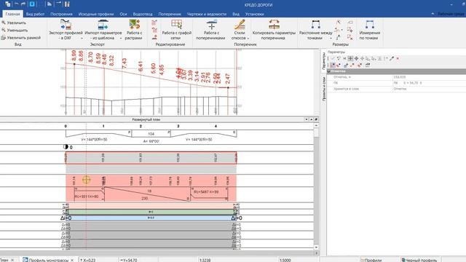Open the Установки ribbon tab

point(254,14)
